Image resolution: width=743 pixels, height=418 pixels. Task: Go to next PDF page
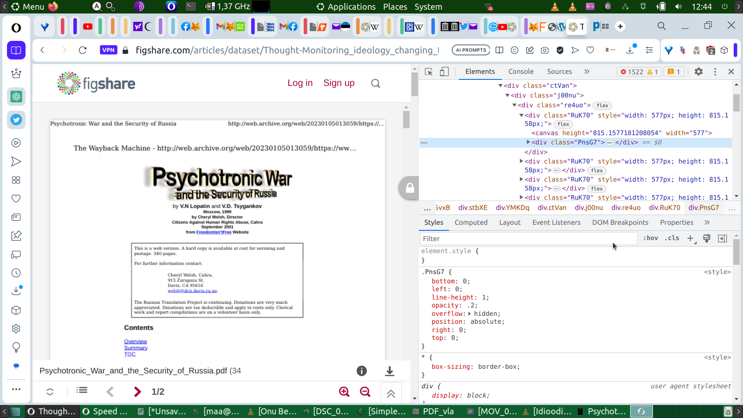pos(137,392)
